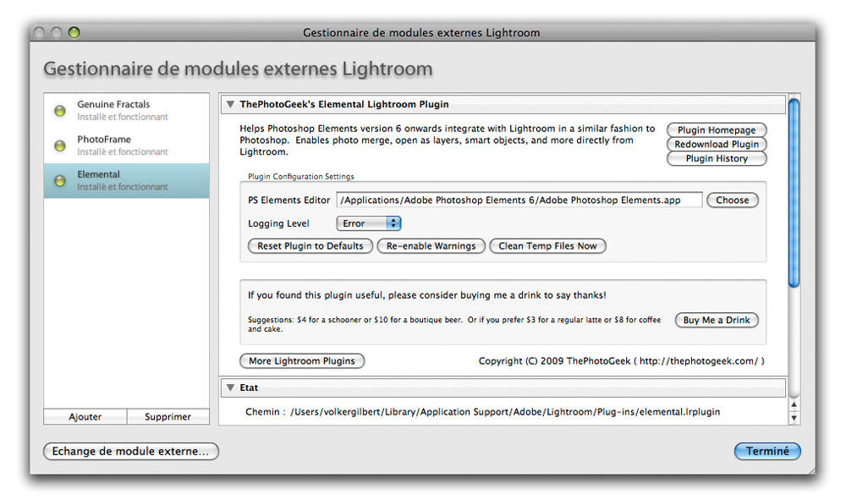
Task: Click the Genuine Fractals status indicator icon
Action: tap(60, 111)
